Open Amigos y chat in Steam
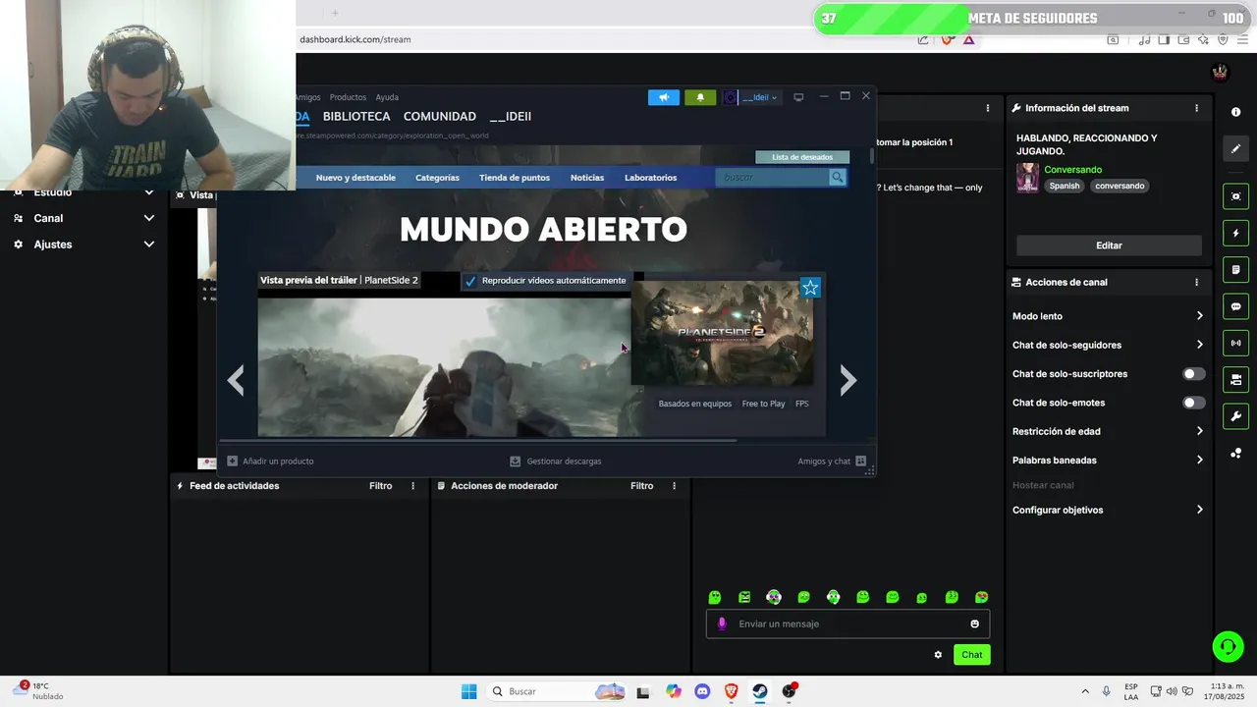Screen dimensions: 1257x707 pyautogui.click(x=832, y=461)
